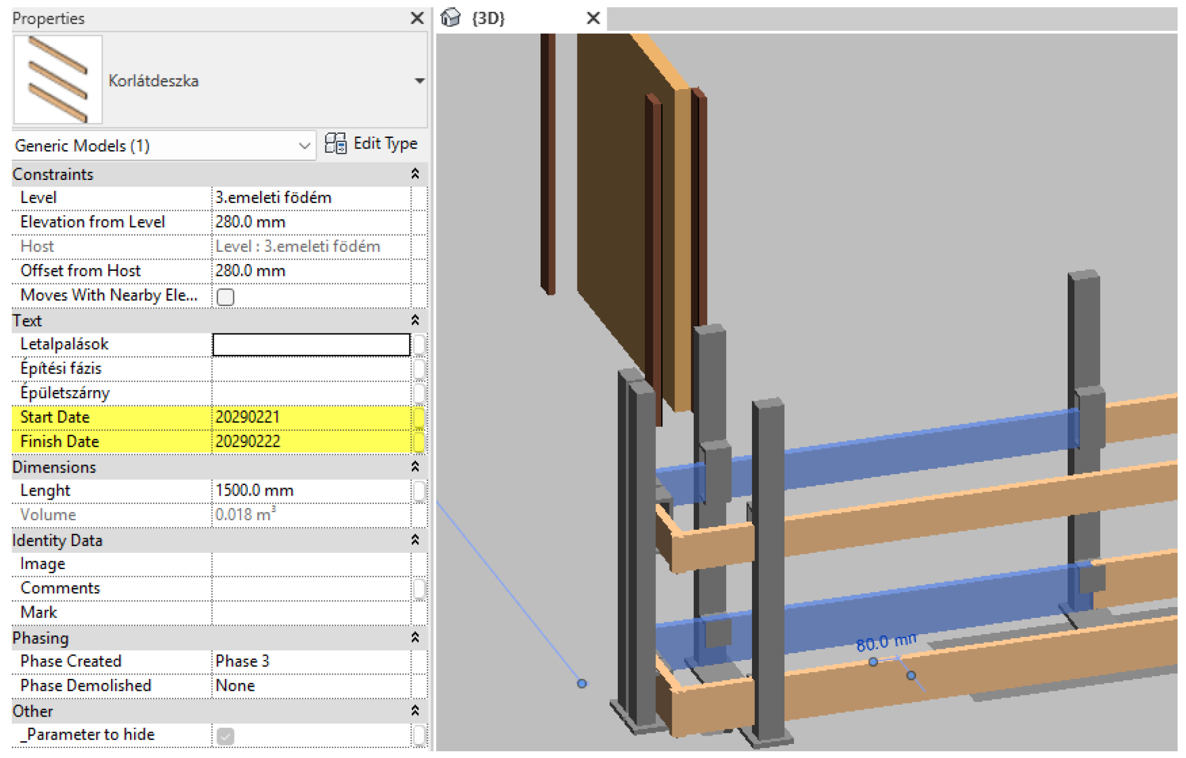The image size is (1186, 758).
Task: Collapse the Phasing section
Action: click(x=415, y=637)
